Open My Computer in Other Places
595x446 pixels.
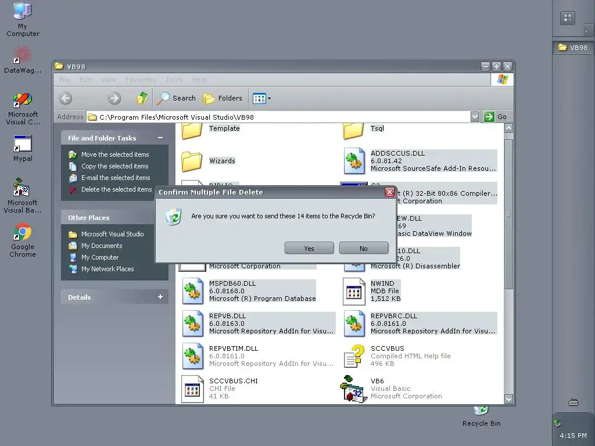100,257
